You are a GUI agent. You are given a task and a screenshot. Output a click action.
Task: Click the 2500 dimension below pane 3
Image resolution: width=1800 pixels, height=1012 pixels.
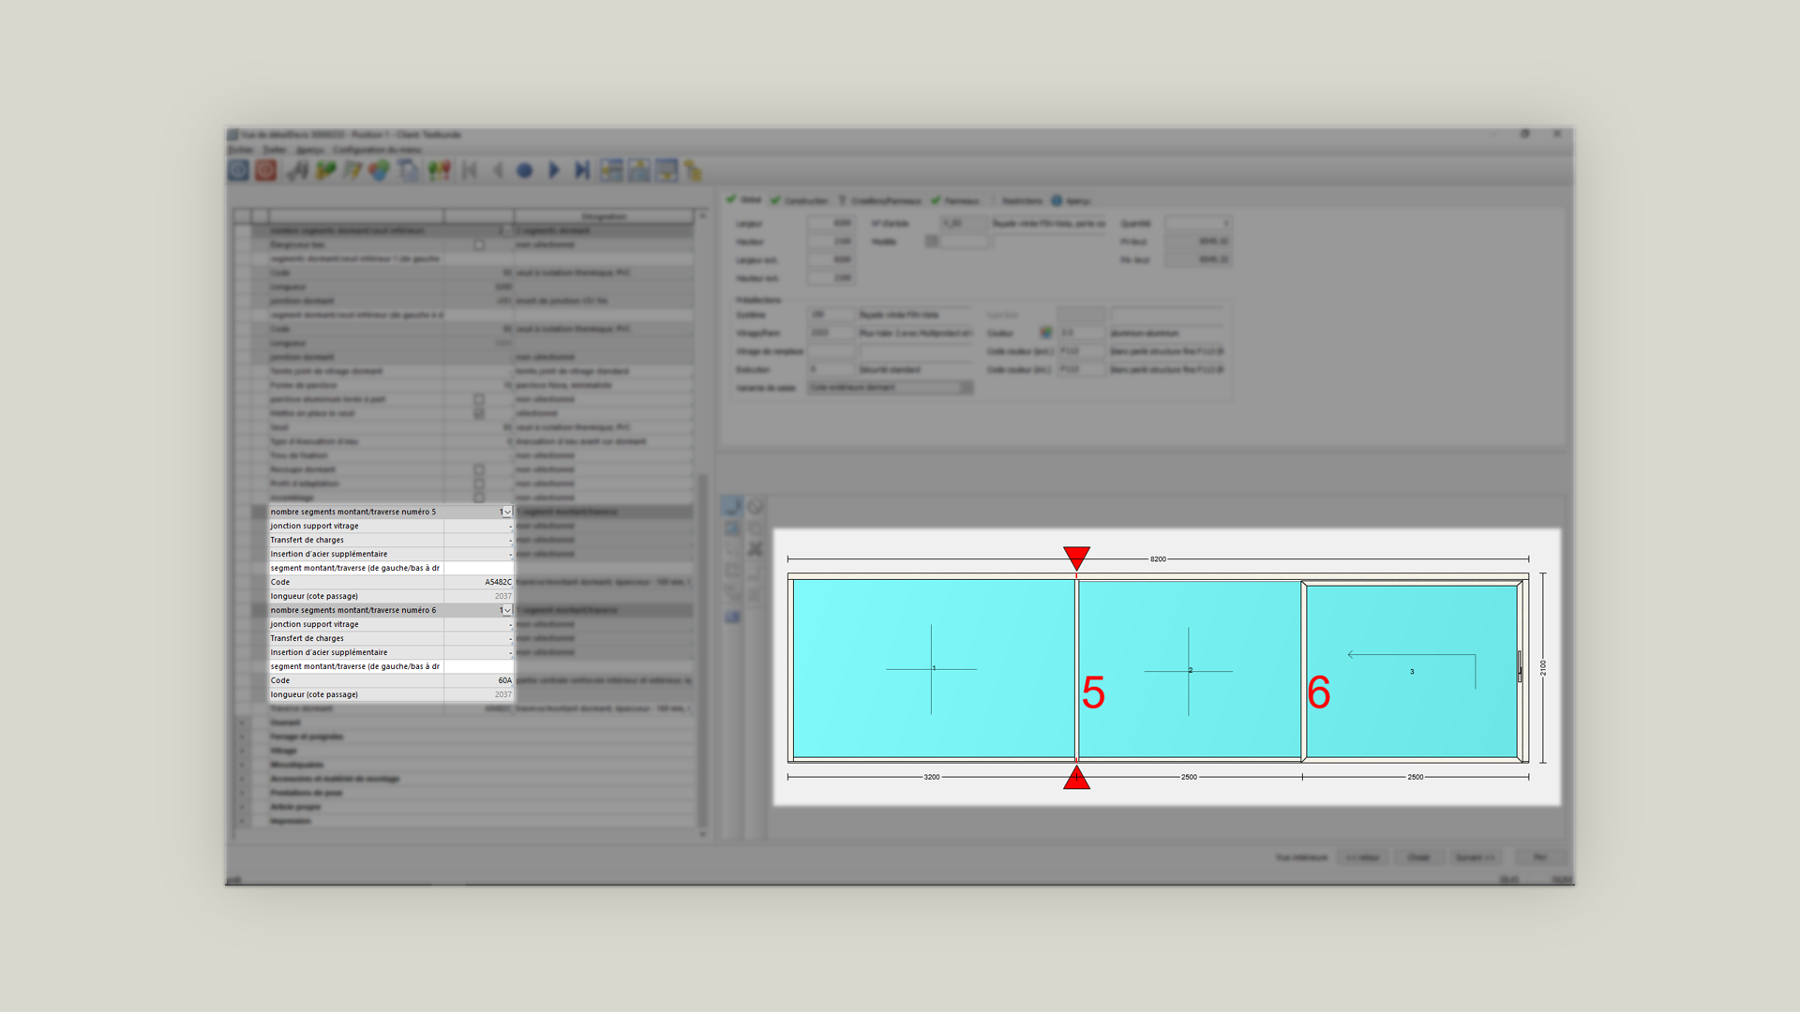pos(1416,777)
